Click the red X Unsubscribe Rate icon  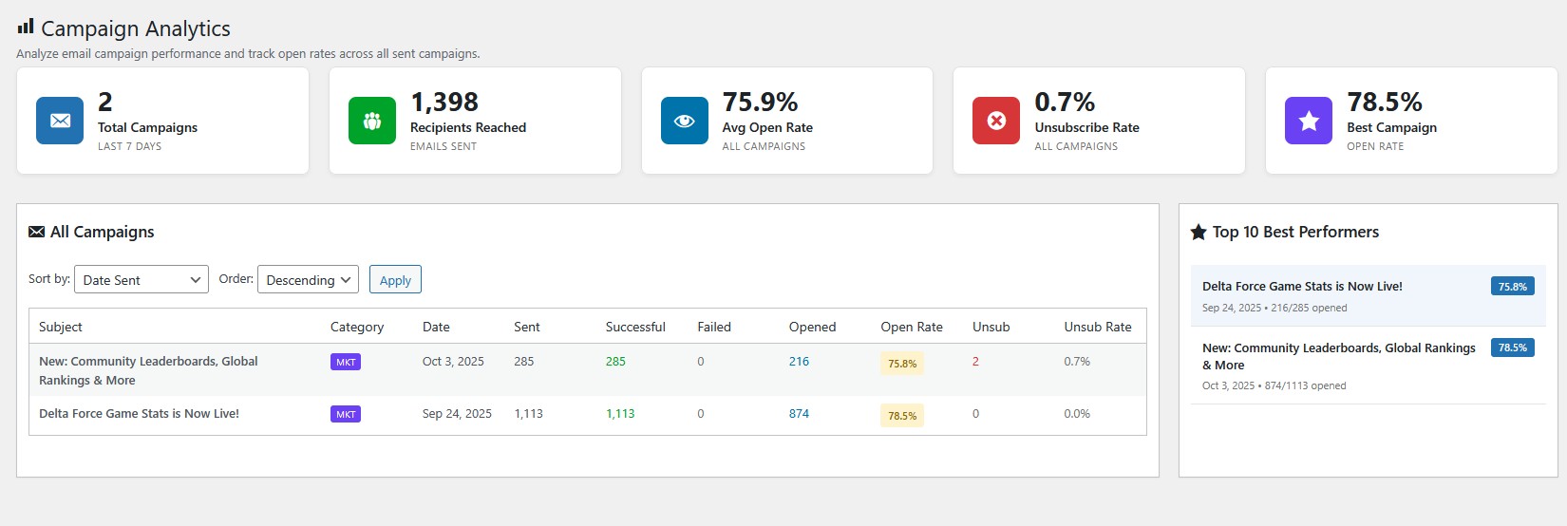click(x=996, y=121)
